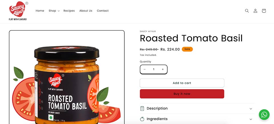Expand the Shop dropdown menu

54,11
